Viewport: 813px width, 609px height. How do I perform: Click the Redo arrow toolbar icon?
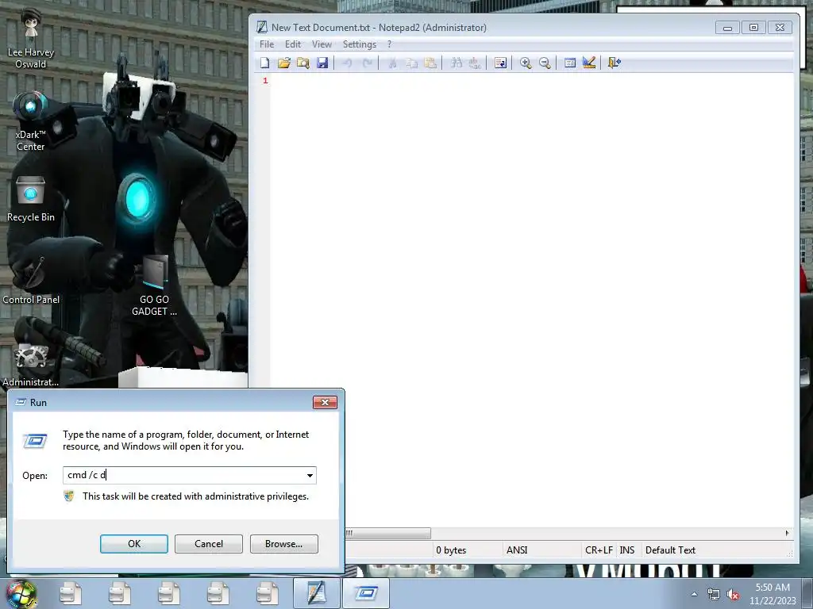pos(367,63)
